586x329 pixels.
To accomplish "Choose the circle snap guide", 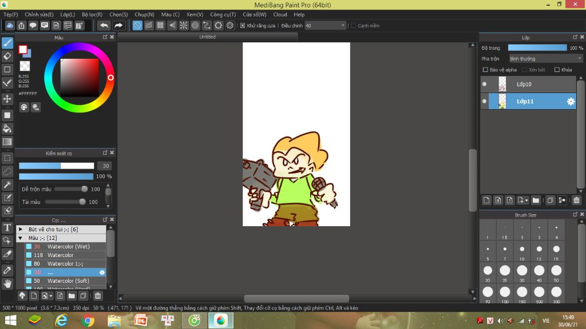I will (195, 25).
